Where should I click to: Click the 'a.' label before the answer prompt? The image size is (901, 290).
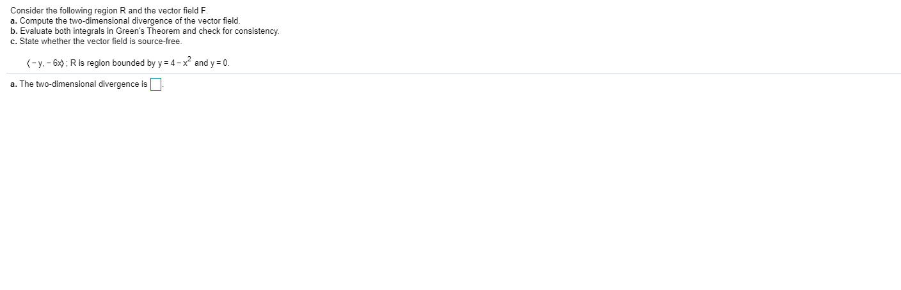click(x=13, y=84)
